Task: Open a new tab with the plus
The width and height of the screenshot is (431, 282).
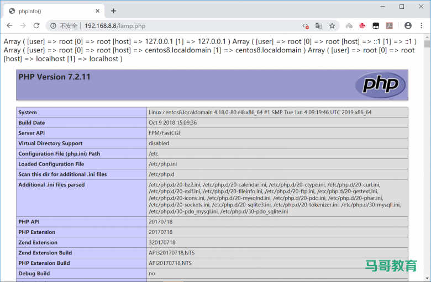Action: coord(113,11)
